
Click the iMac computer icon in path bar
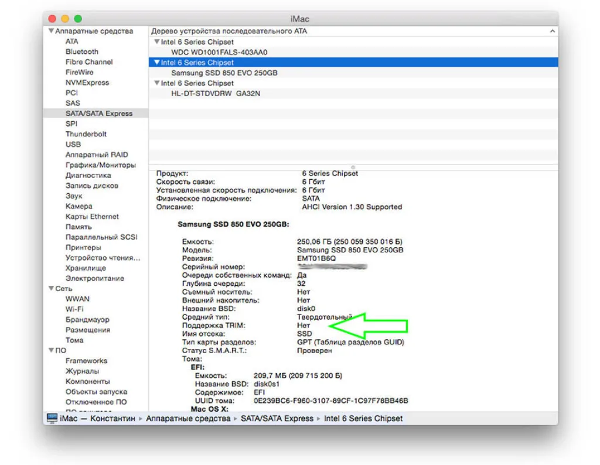coord(52,418)
